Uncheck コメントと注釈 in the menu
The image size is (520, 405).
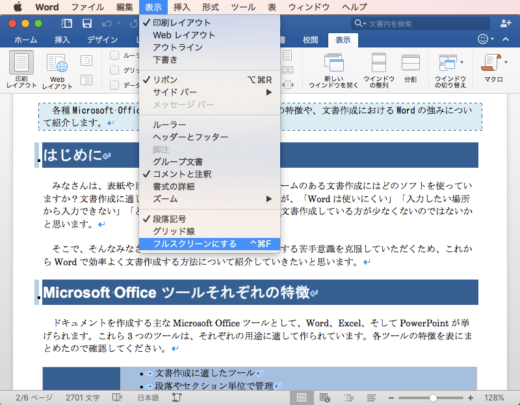[x=209, y=174]
